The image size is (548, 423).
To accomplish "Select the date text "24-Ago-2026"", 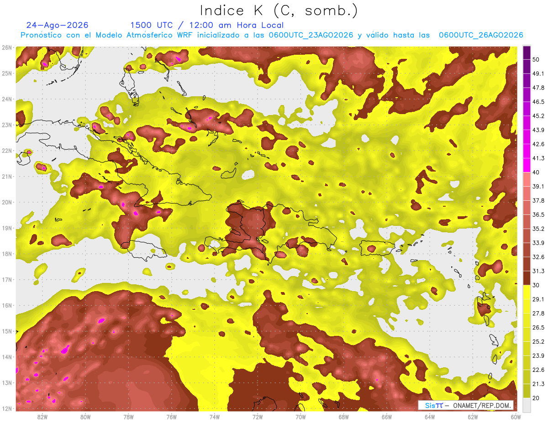I will point(57,25).
